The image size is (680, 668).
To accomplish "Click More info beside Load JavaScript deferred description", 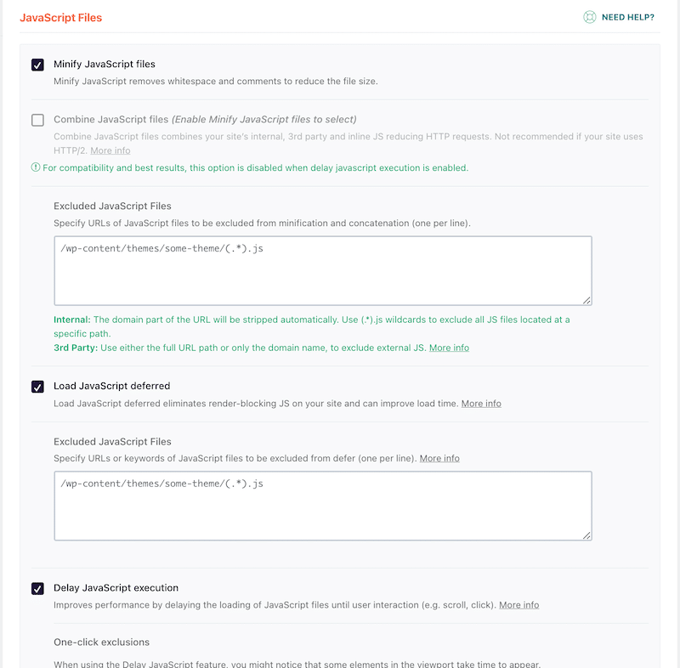I will tap(481, 404).
